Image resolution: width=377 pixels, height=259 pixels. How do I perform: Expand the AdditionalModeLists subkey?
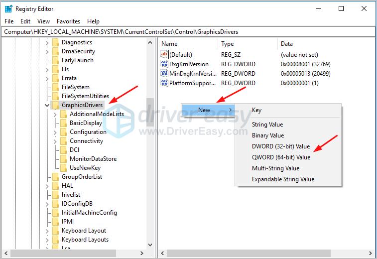(x=55, y=114)
